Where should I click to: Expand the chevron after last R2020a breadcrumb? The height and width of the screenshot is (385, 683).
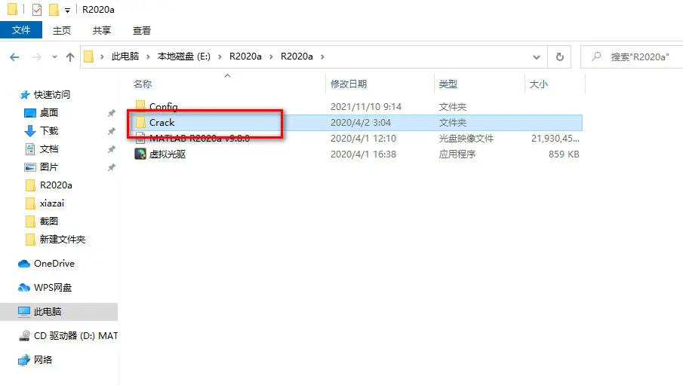pos(322,57)
